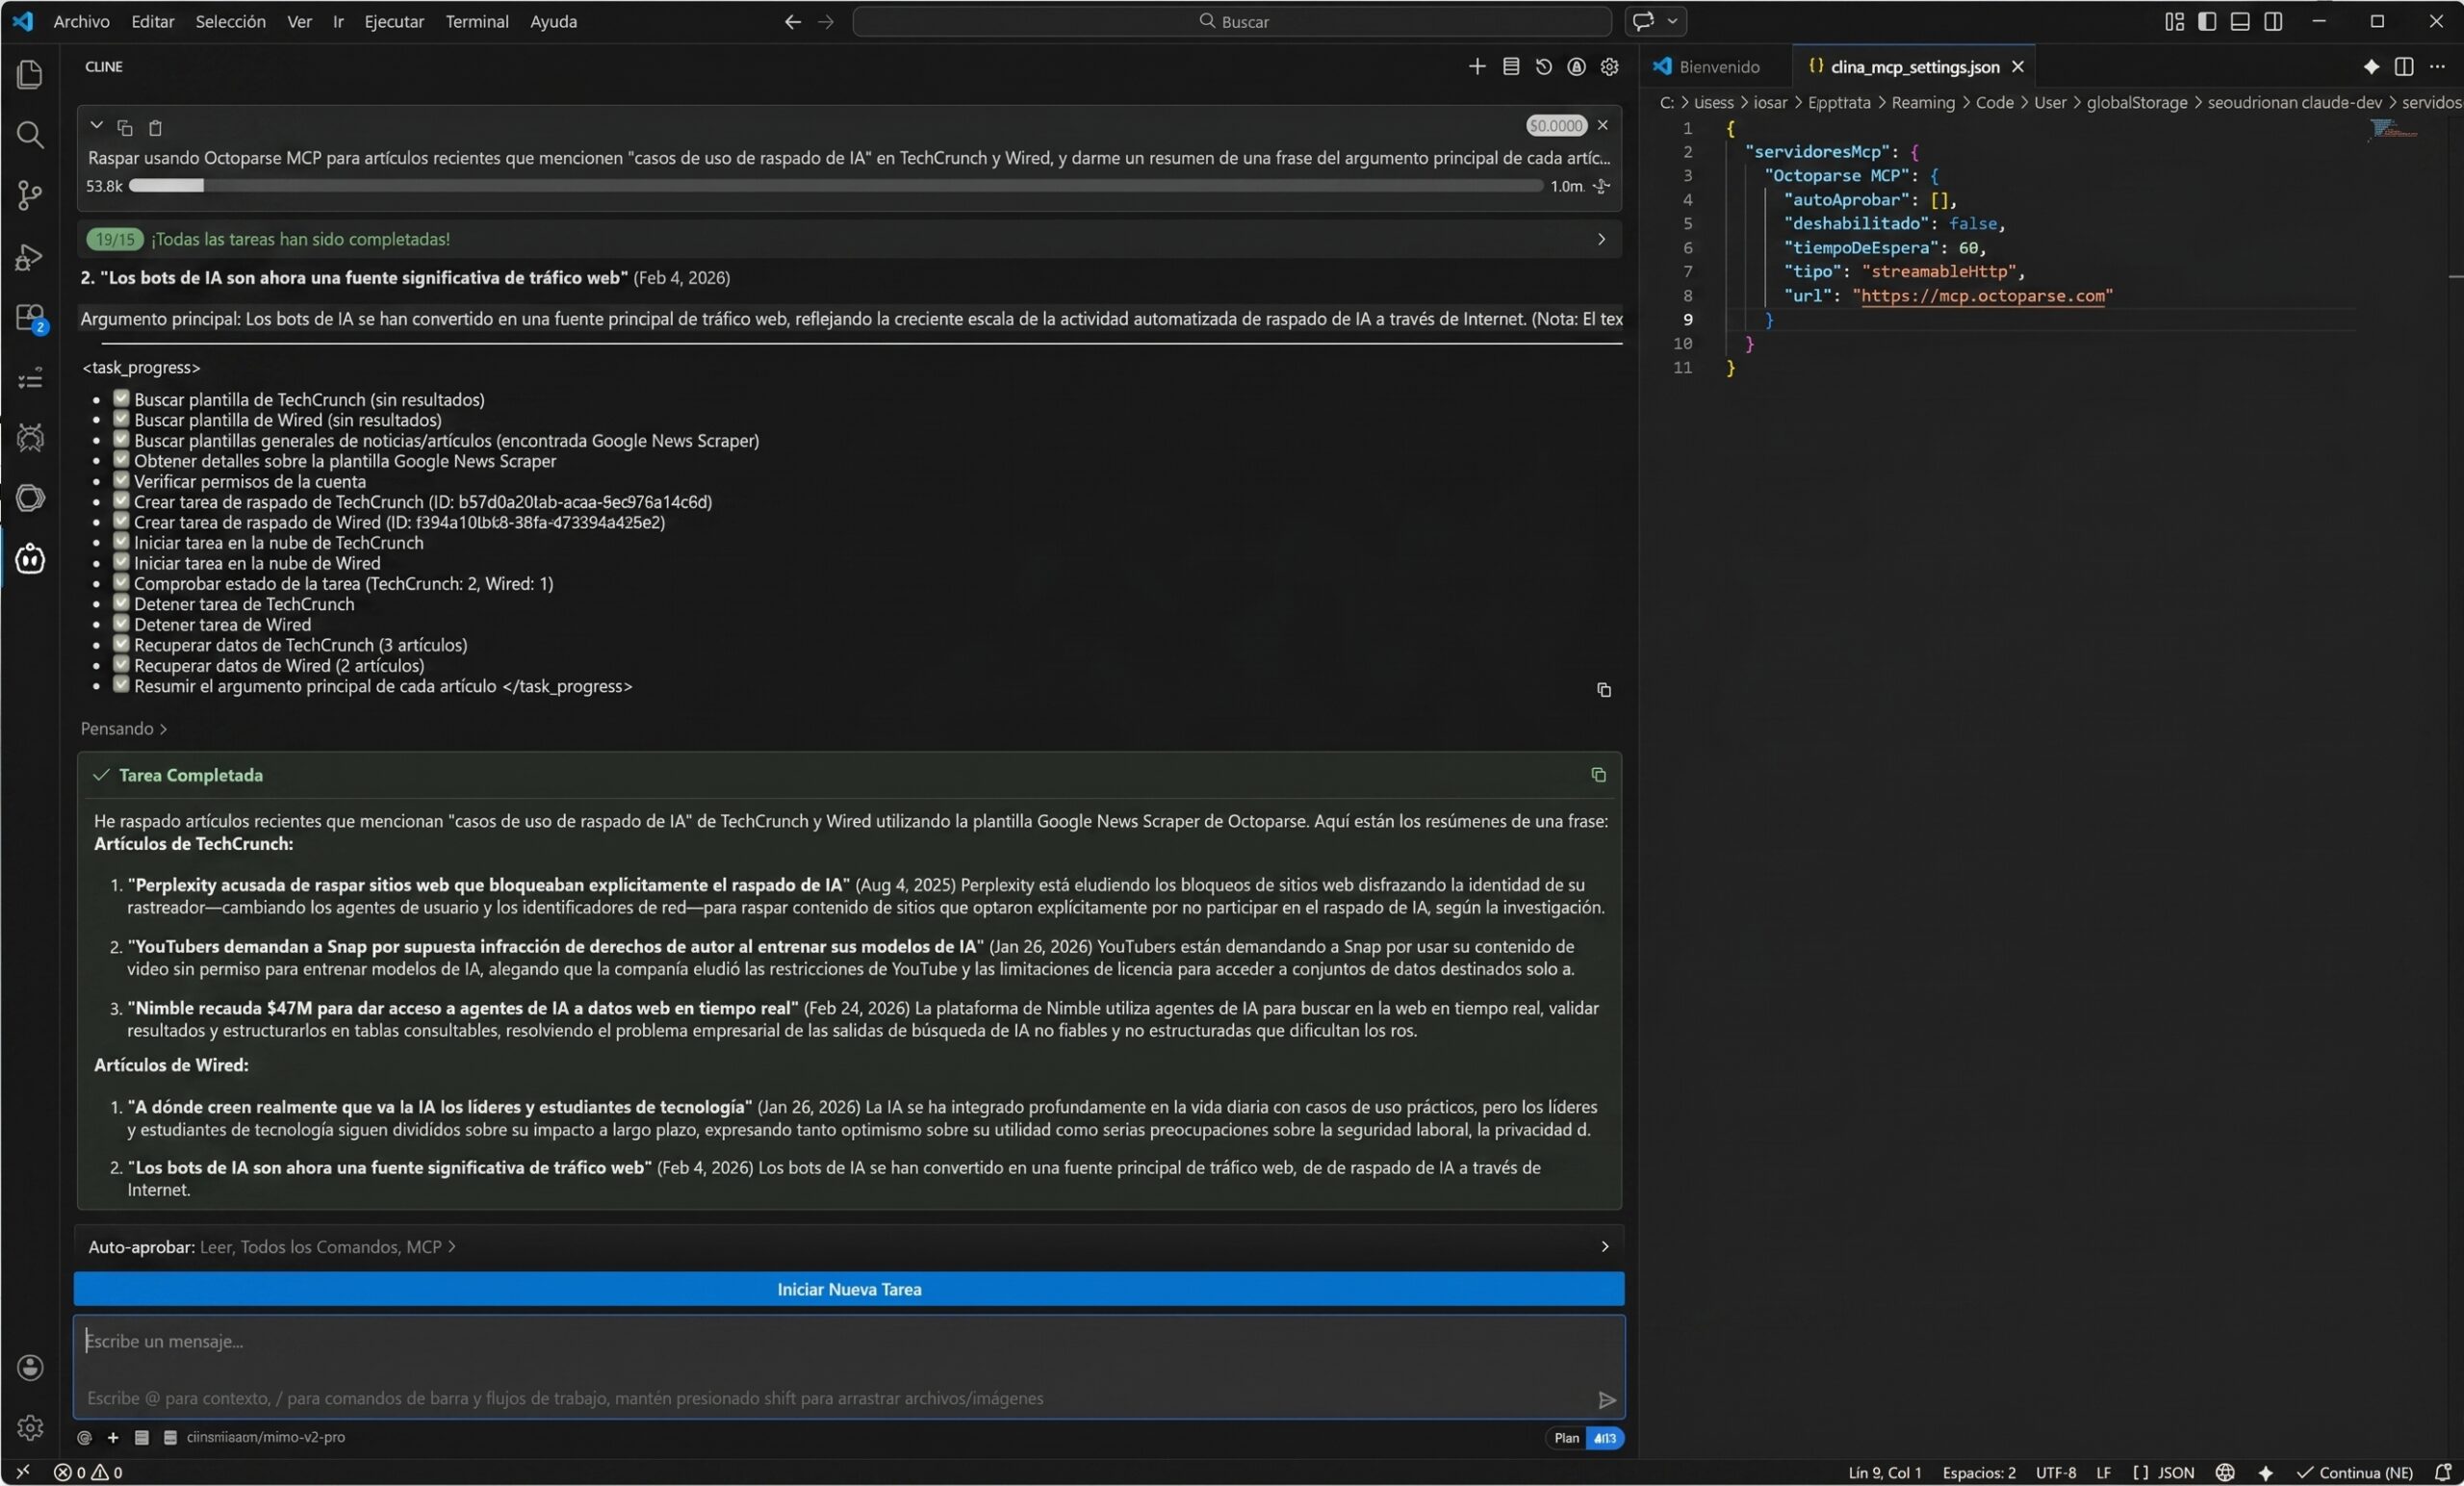The width and height of the screenshot is (2464, 1486).
Task: Open Cline task history icon
Action: [1544, 66]
